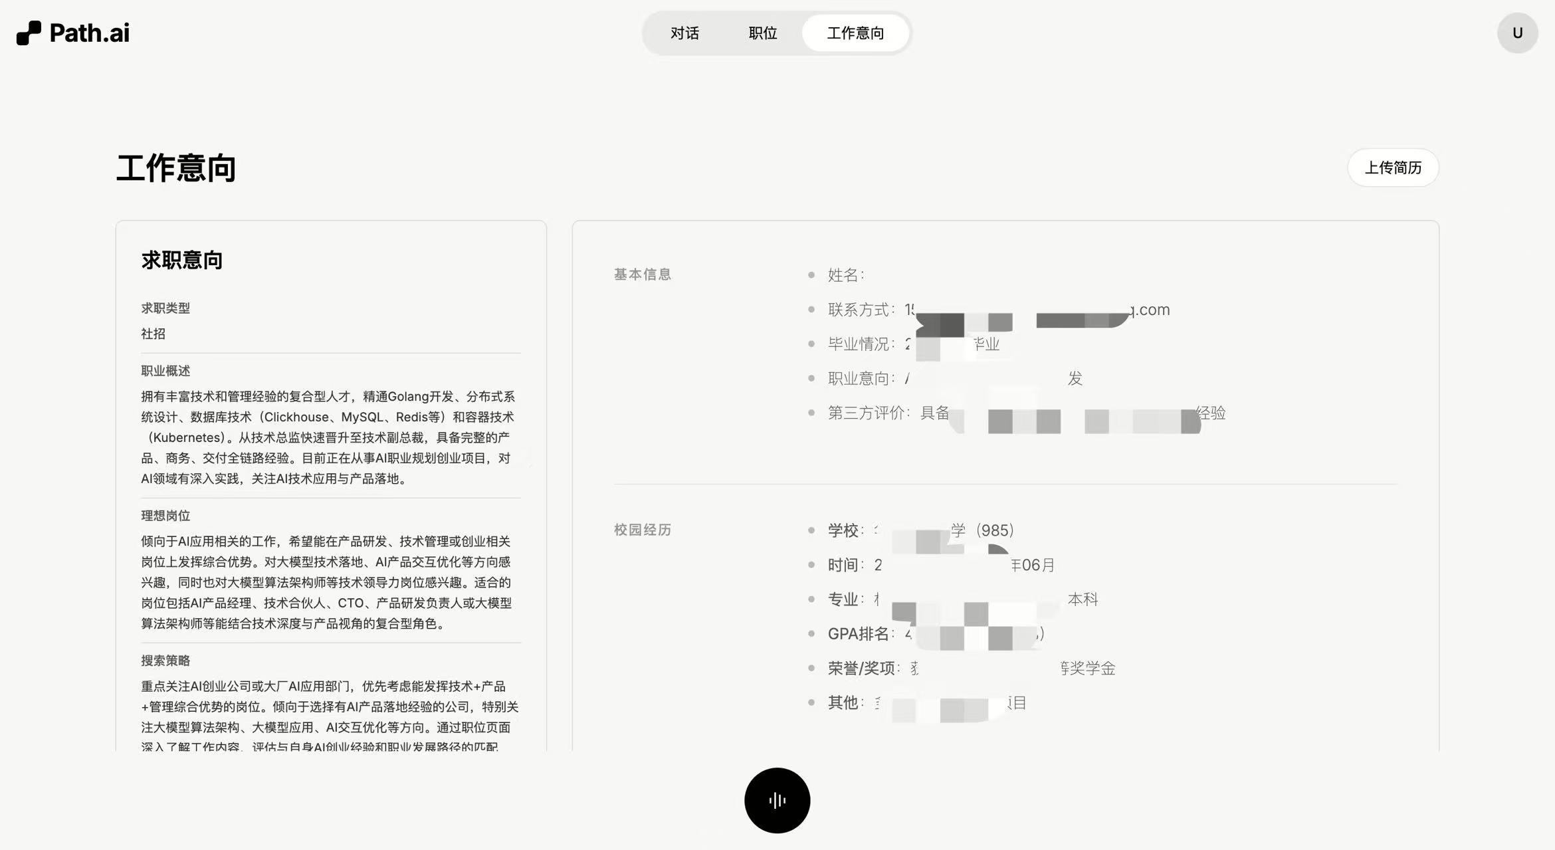Select the 对话 tab
Image resolution: width=1555 pixels, height=850 pixels.
point(685,33)
